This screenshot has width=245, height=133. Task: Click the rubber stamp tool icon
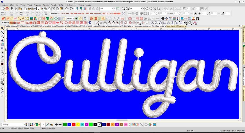click(194, 18)
